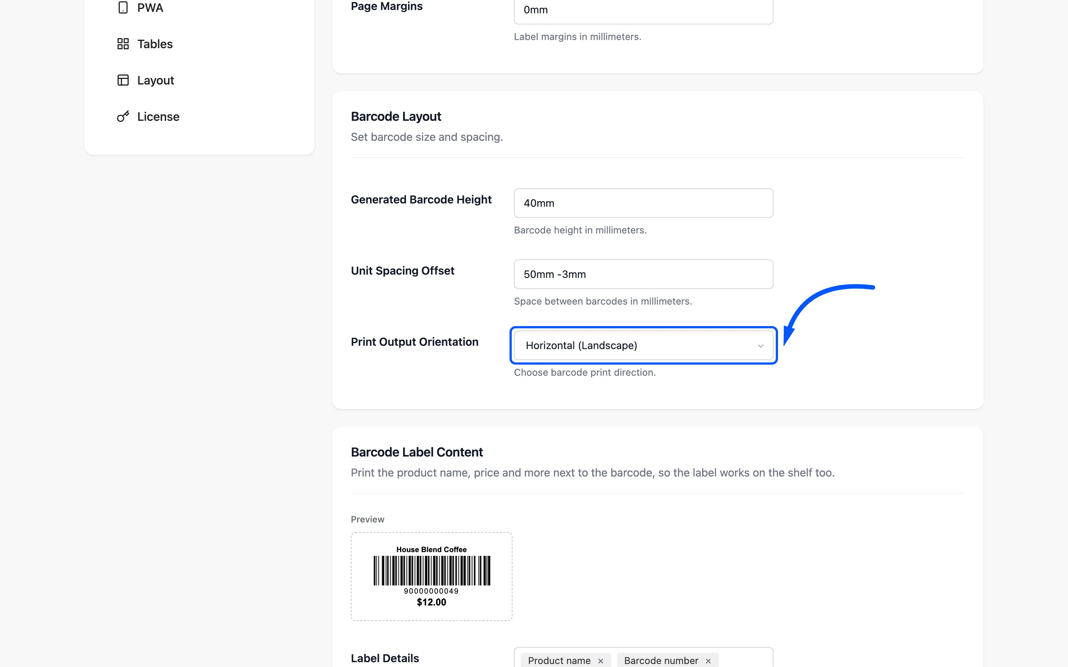Click 'Label margins in millimeters.' hint

(x=577, y=37)
